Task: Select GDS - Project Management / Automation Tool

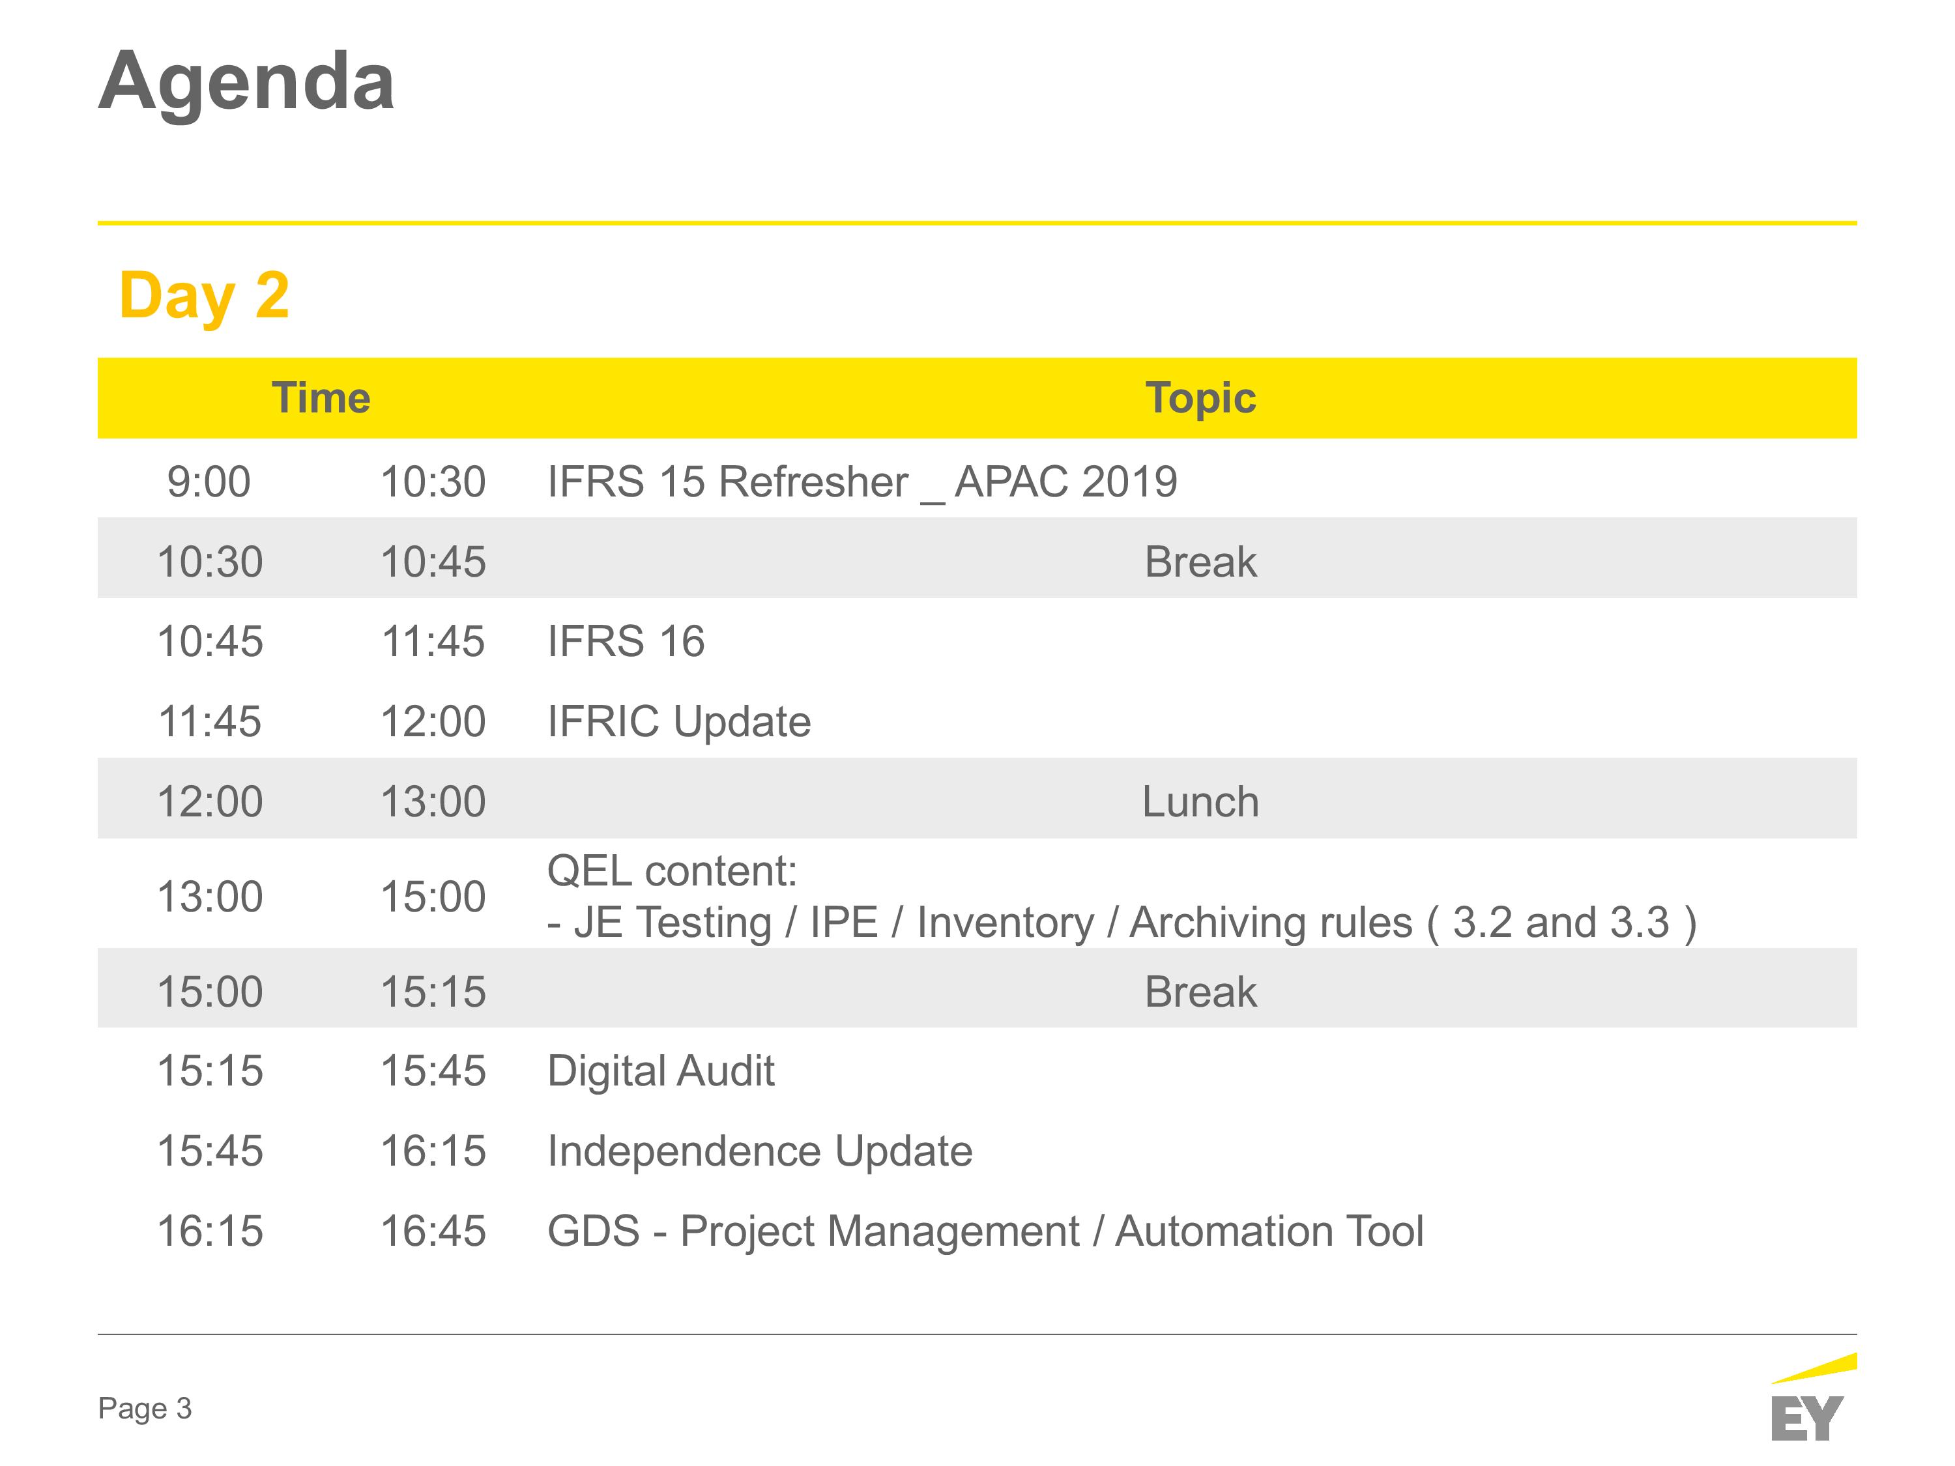Action: (985, 1232)
